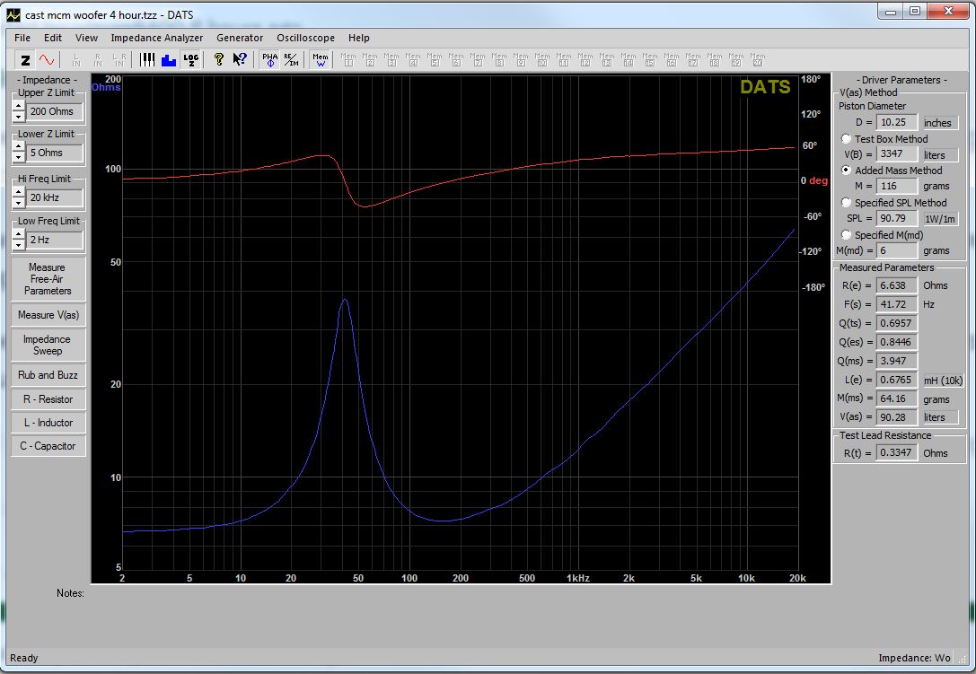976x674 pixels.
Task: Adjust the Upper Z Limit stepper
Action: coord(19,111)
